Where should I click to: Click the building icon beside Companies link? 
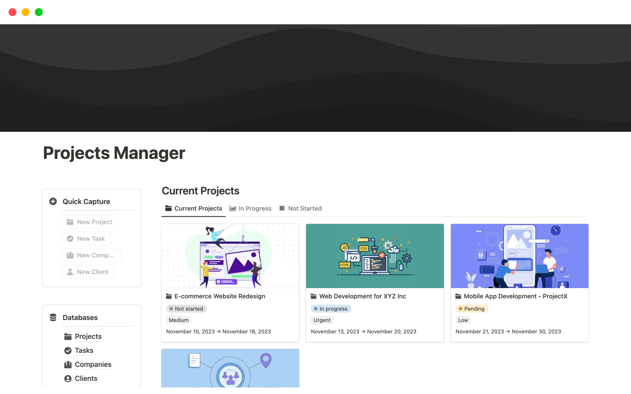pos(68,364)
